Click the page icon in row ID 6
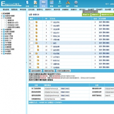This screenshot has height=114, width=114. 37,39
